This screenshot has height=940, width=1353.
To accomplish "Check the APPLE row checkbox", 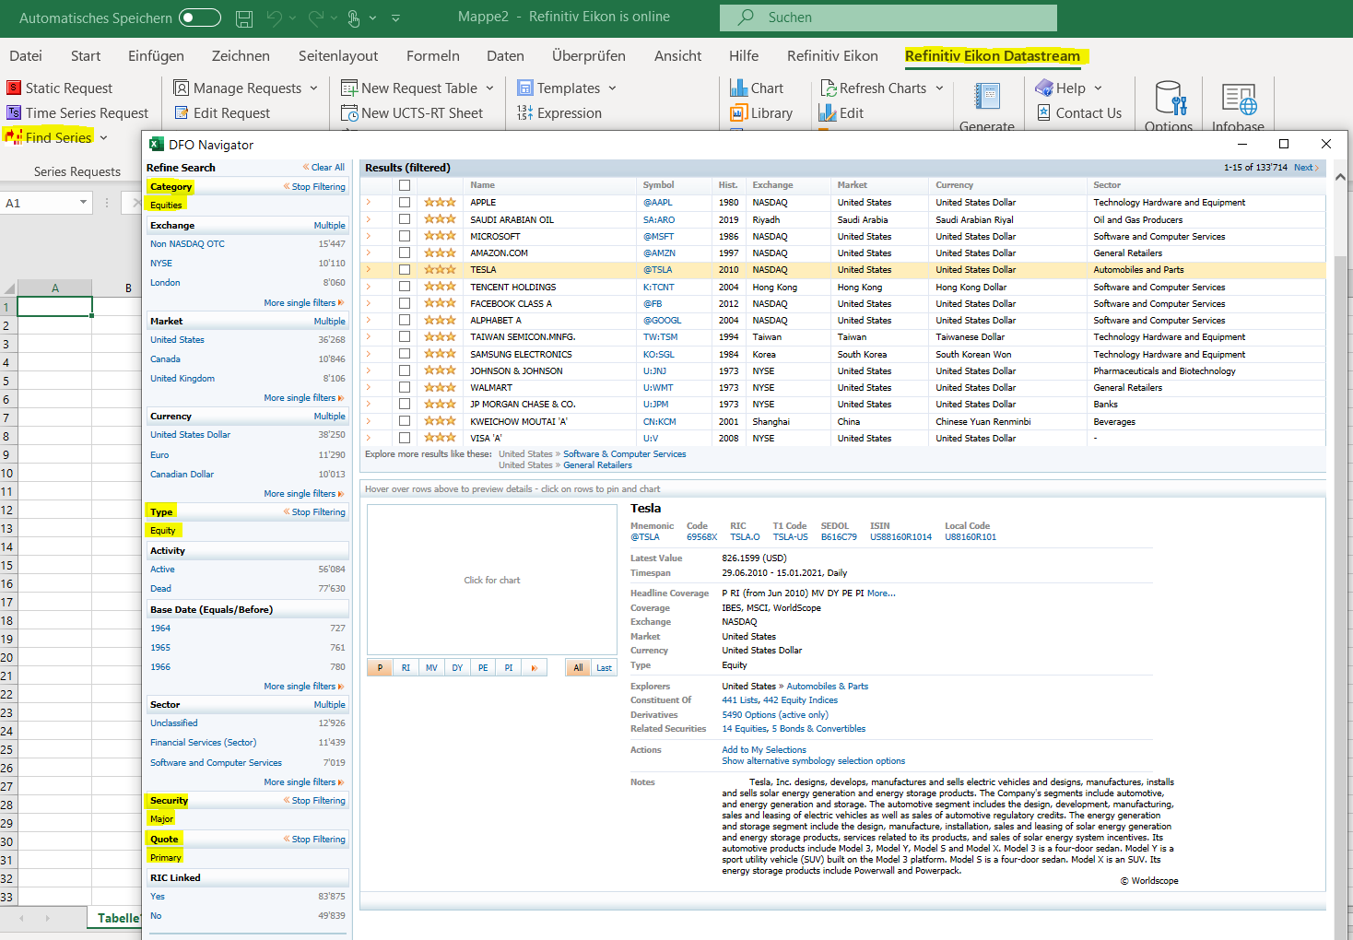I will pos(405,202).
